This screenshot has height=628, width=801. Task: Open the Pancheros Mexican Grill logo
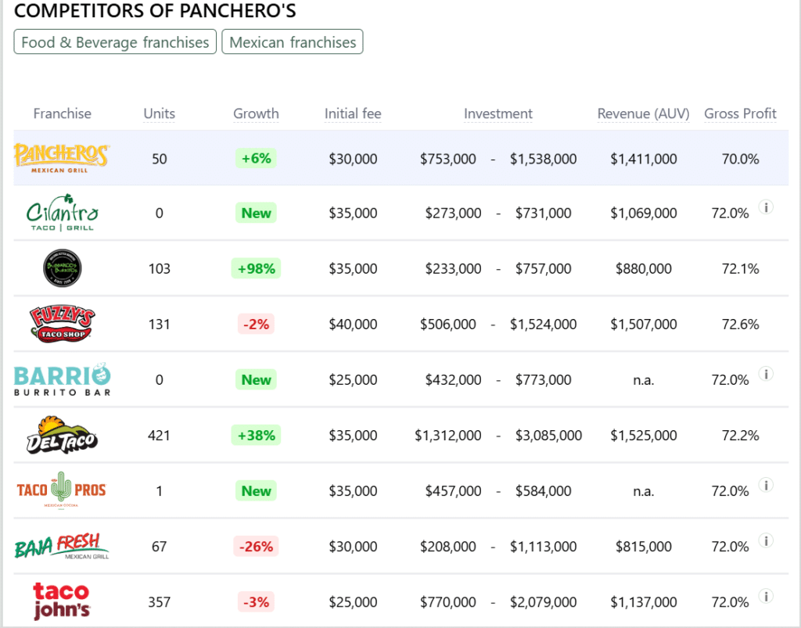coord(61,158)
